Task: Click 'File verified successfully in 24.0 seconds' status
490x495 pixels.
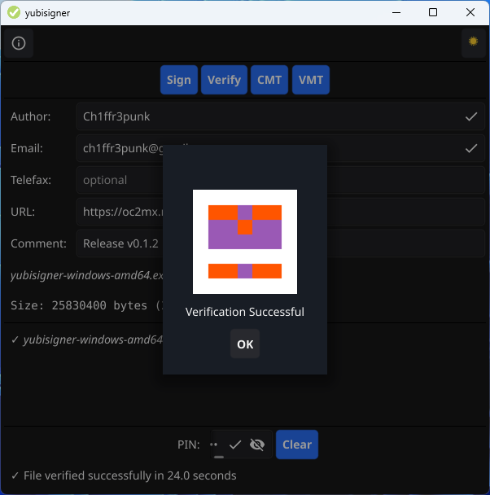Action: pos(129,475)
